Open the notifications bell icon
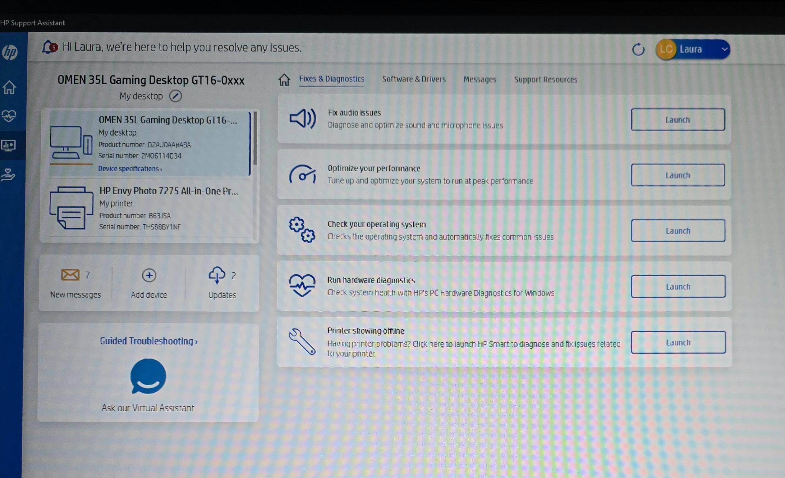This screenshot has height=478, width=785. click(50, 47)
